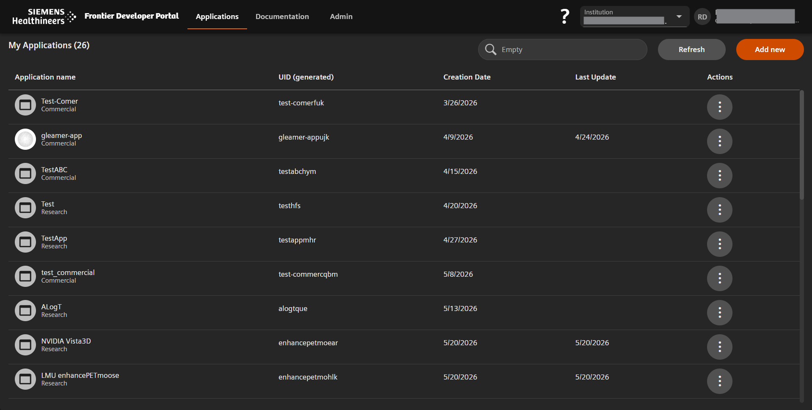Switch to the Applications tab
Screen dimensions: 812x410
[x=217, y=17]
